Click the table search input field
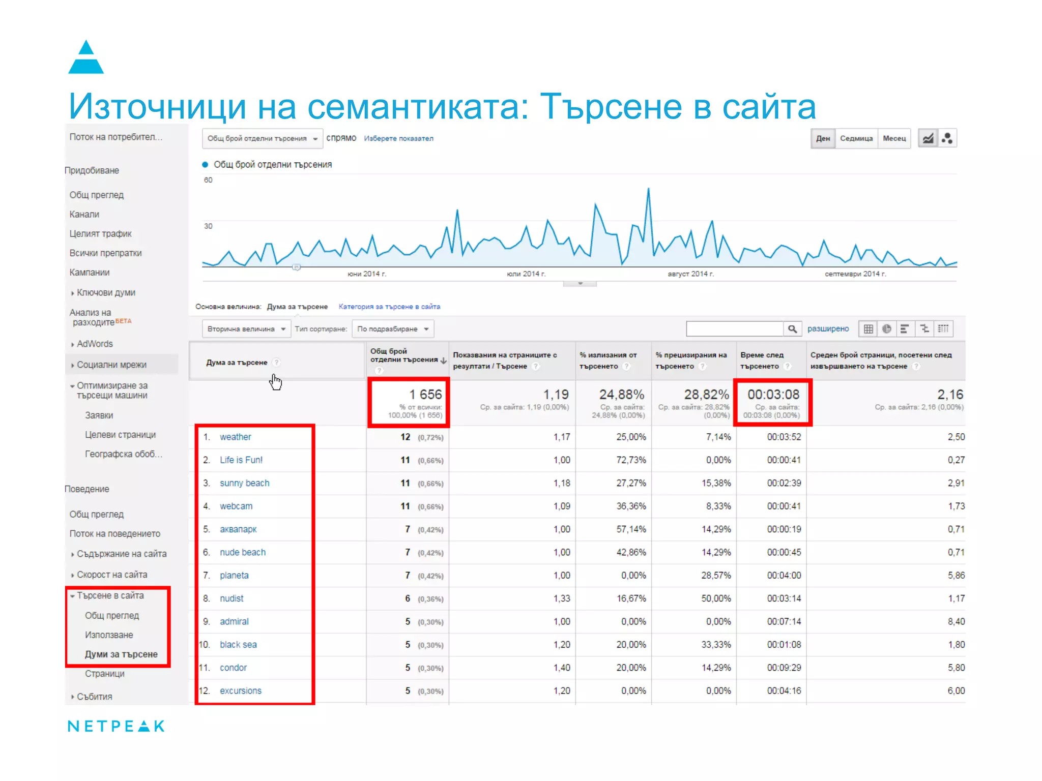 click(735, 329)
